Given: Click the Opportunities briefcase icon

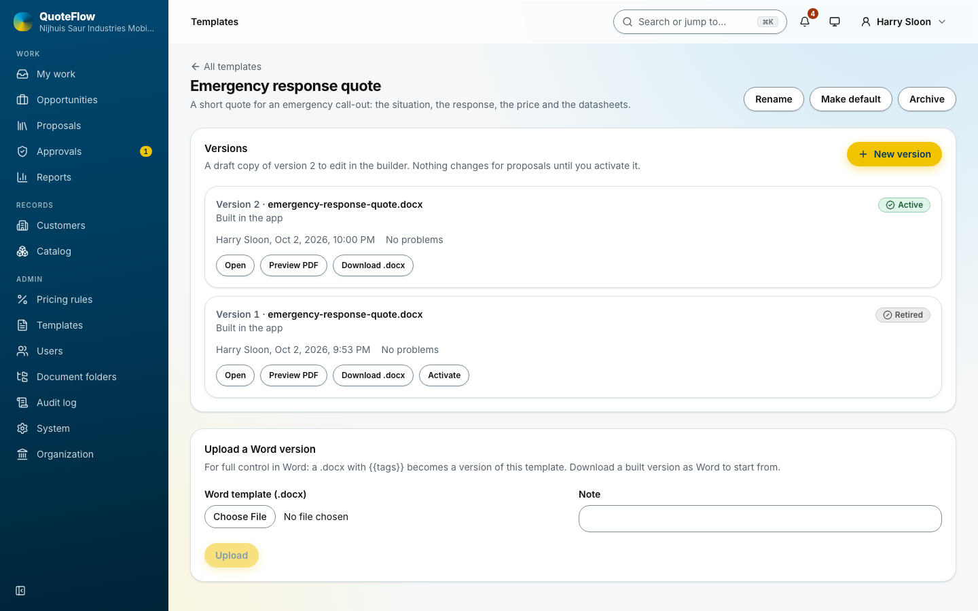Looking at the screenshot, I should 22,100.
